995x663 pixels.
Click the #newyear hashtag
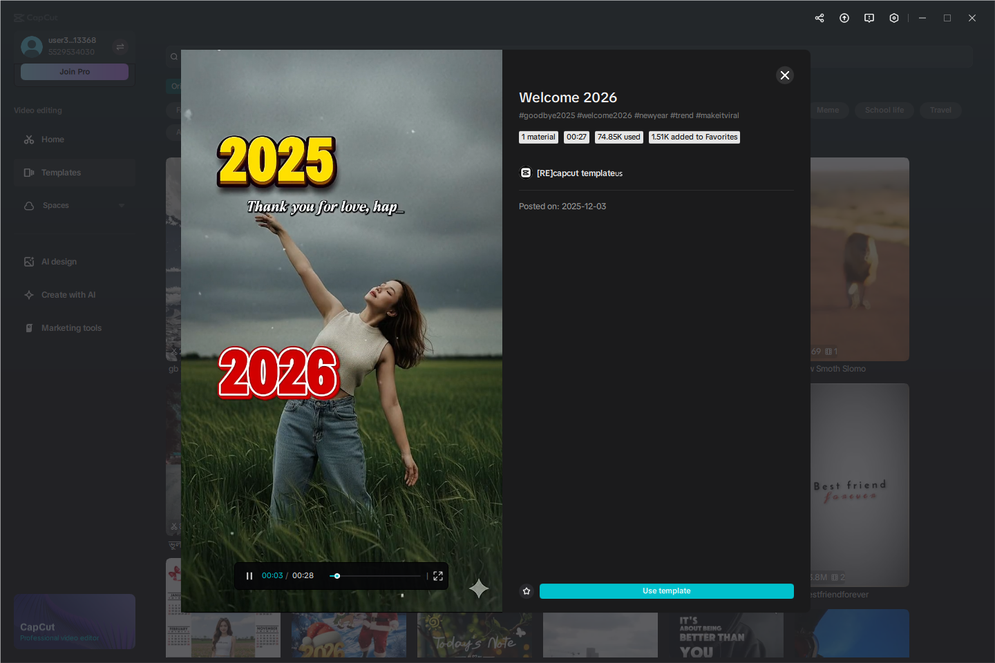[x=651, y=115]
